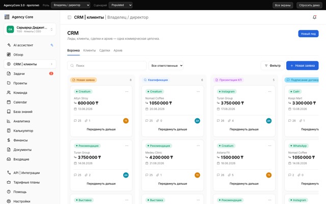This screenshot has width=326, height=204.
Task: Open the three-dot menu on Altyn Stroy card
Action: point(127,92)
